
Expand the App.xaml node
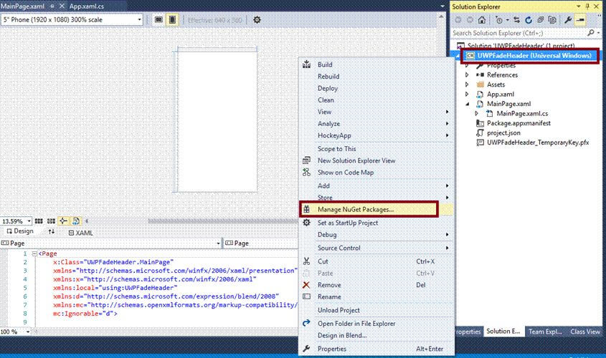pos(467,94)
